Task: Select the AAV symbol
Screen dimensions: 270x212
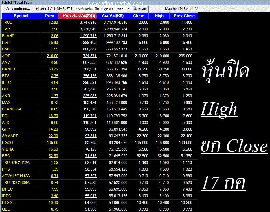Action: click(x=6, y=62)
